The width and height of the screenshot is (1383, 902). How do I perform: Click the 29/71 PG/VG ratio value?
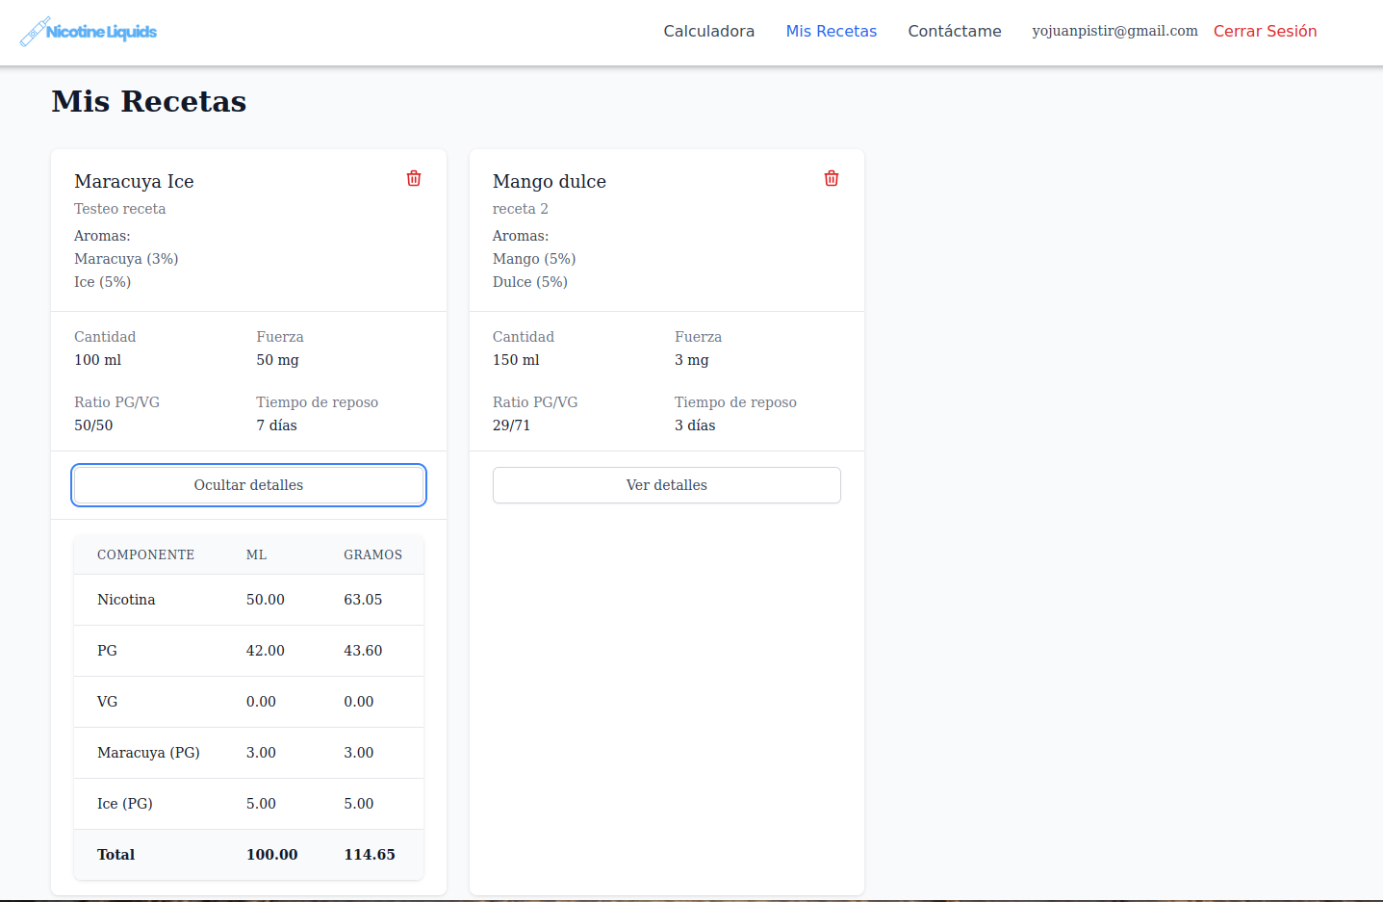point(511,425)
